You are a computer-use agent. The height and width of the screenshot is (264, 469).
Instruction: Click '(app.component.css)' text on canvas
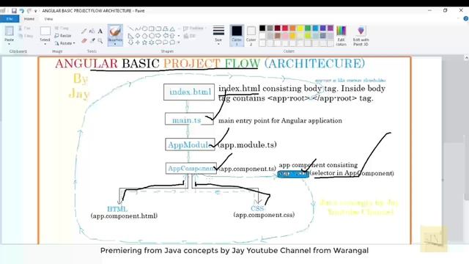pyautogui.click(x=264, y=215)
